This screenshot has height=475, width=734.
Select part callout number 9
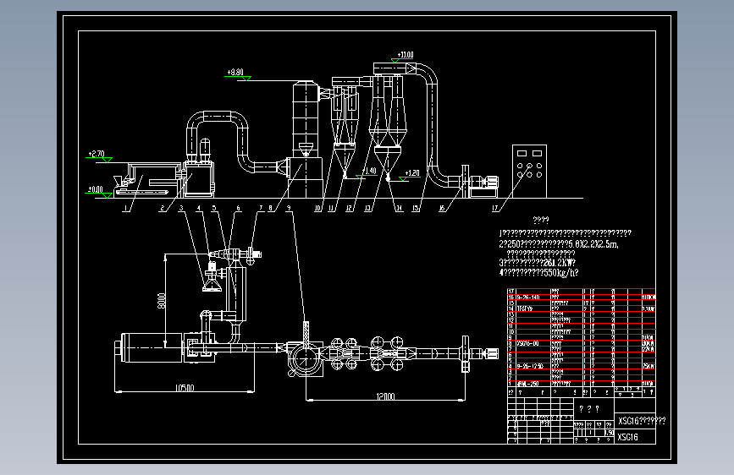coord(289,208)
